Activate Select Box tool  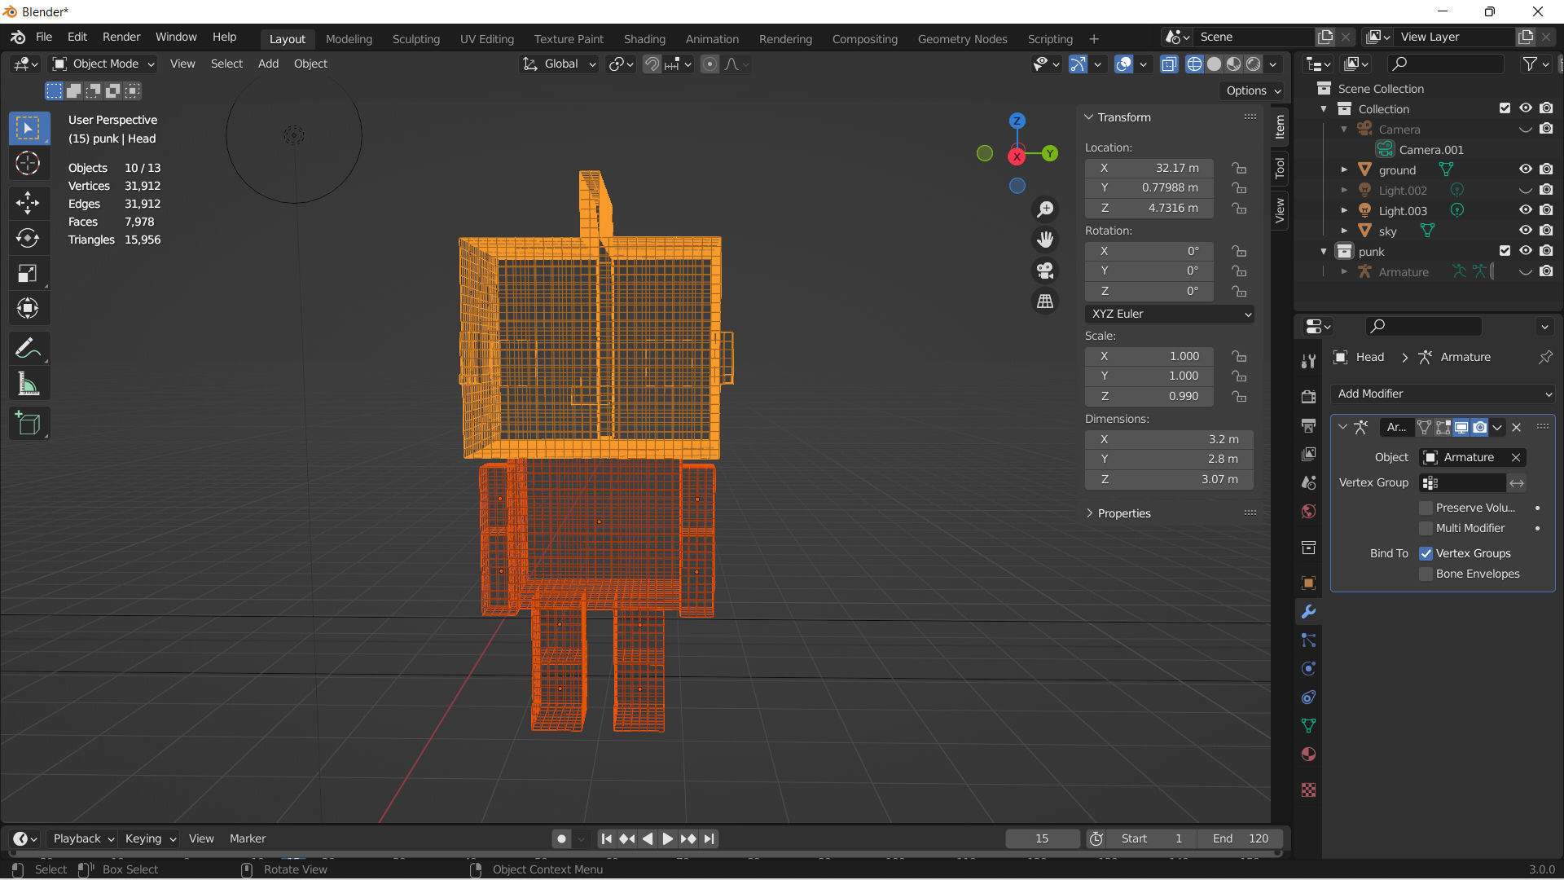pyautogui.click(x=28, y=128)
